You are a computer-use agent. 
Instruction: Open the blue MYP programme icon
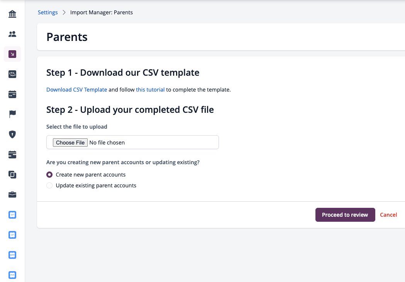[x=12, y=255]
